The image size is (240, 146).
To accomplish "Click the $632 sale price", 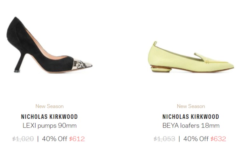I will 218,139.
